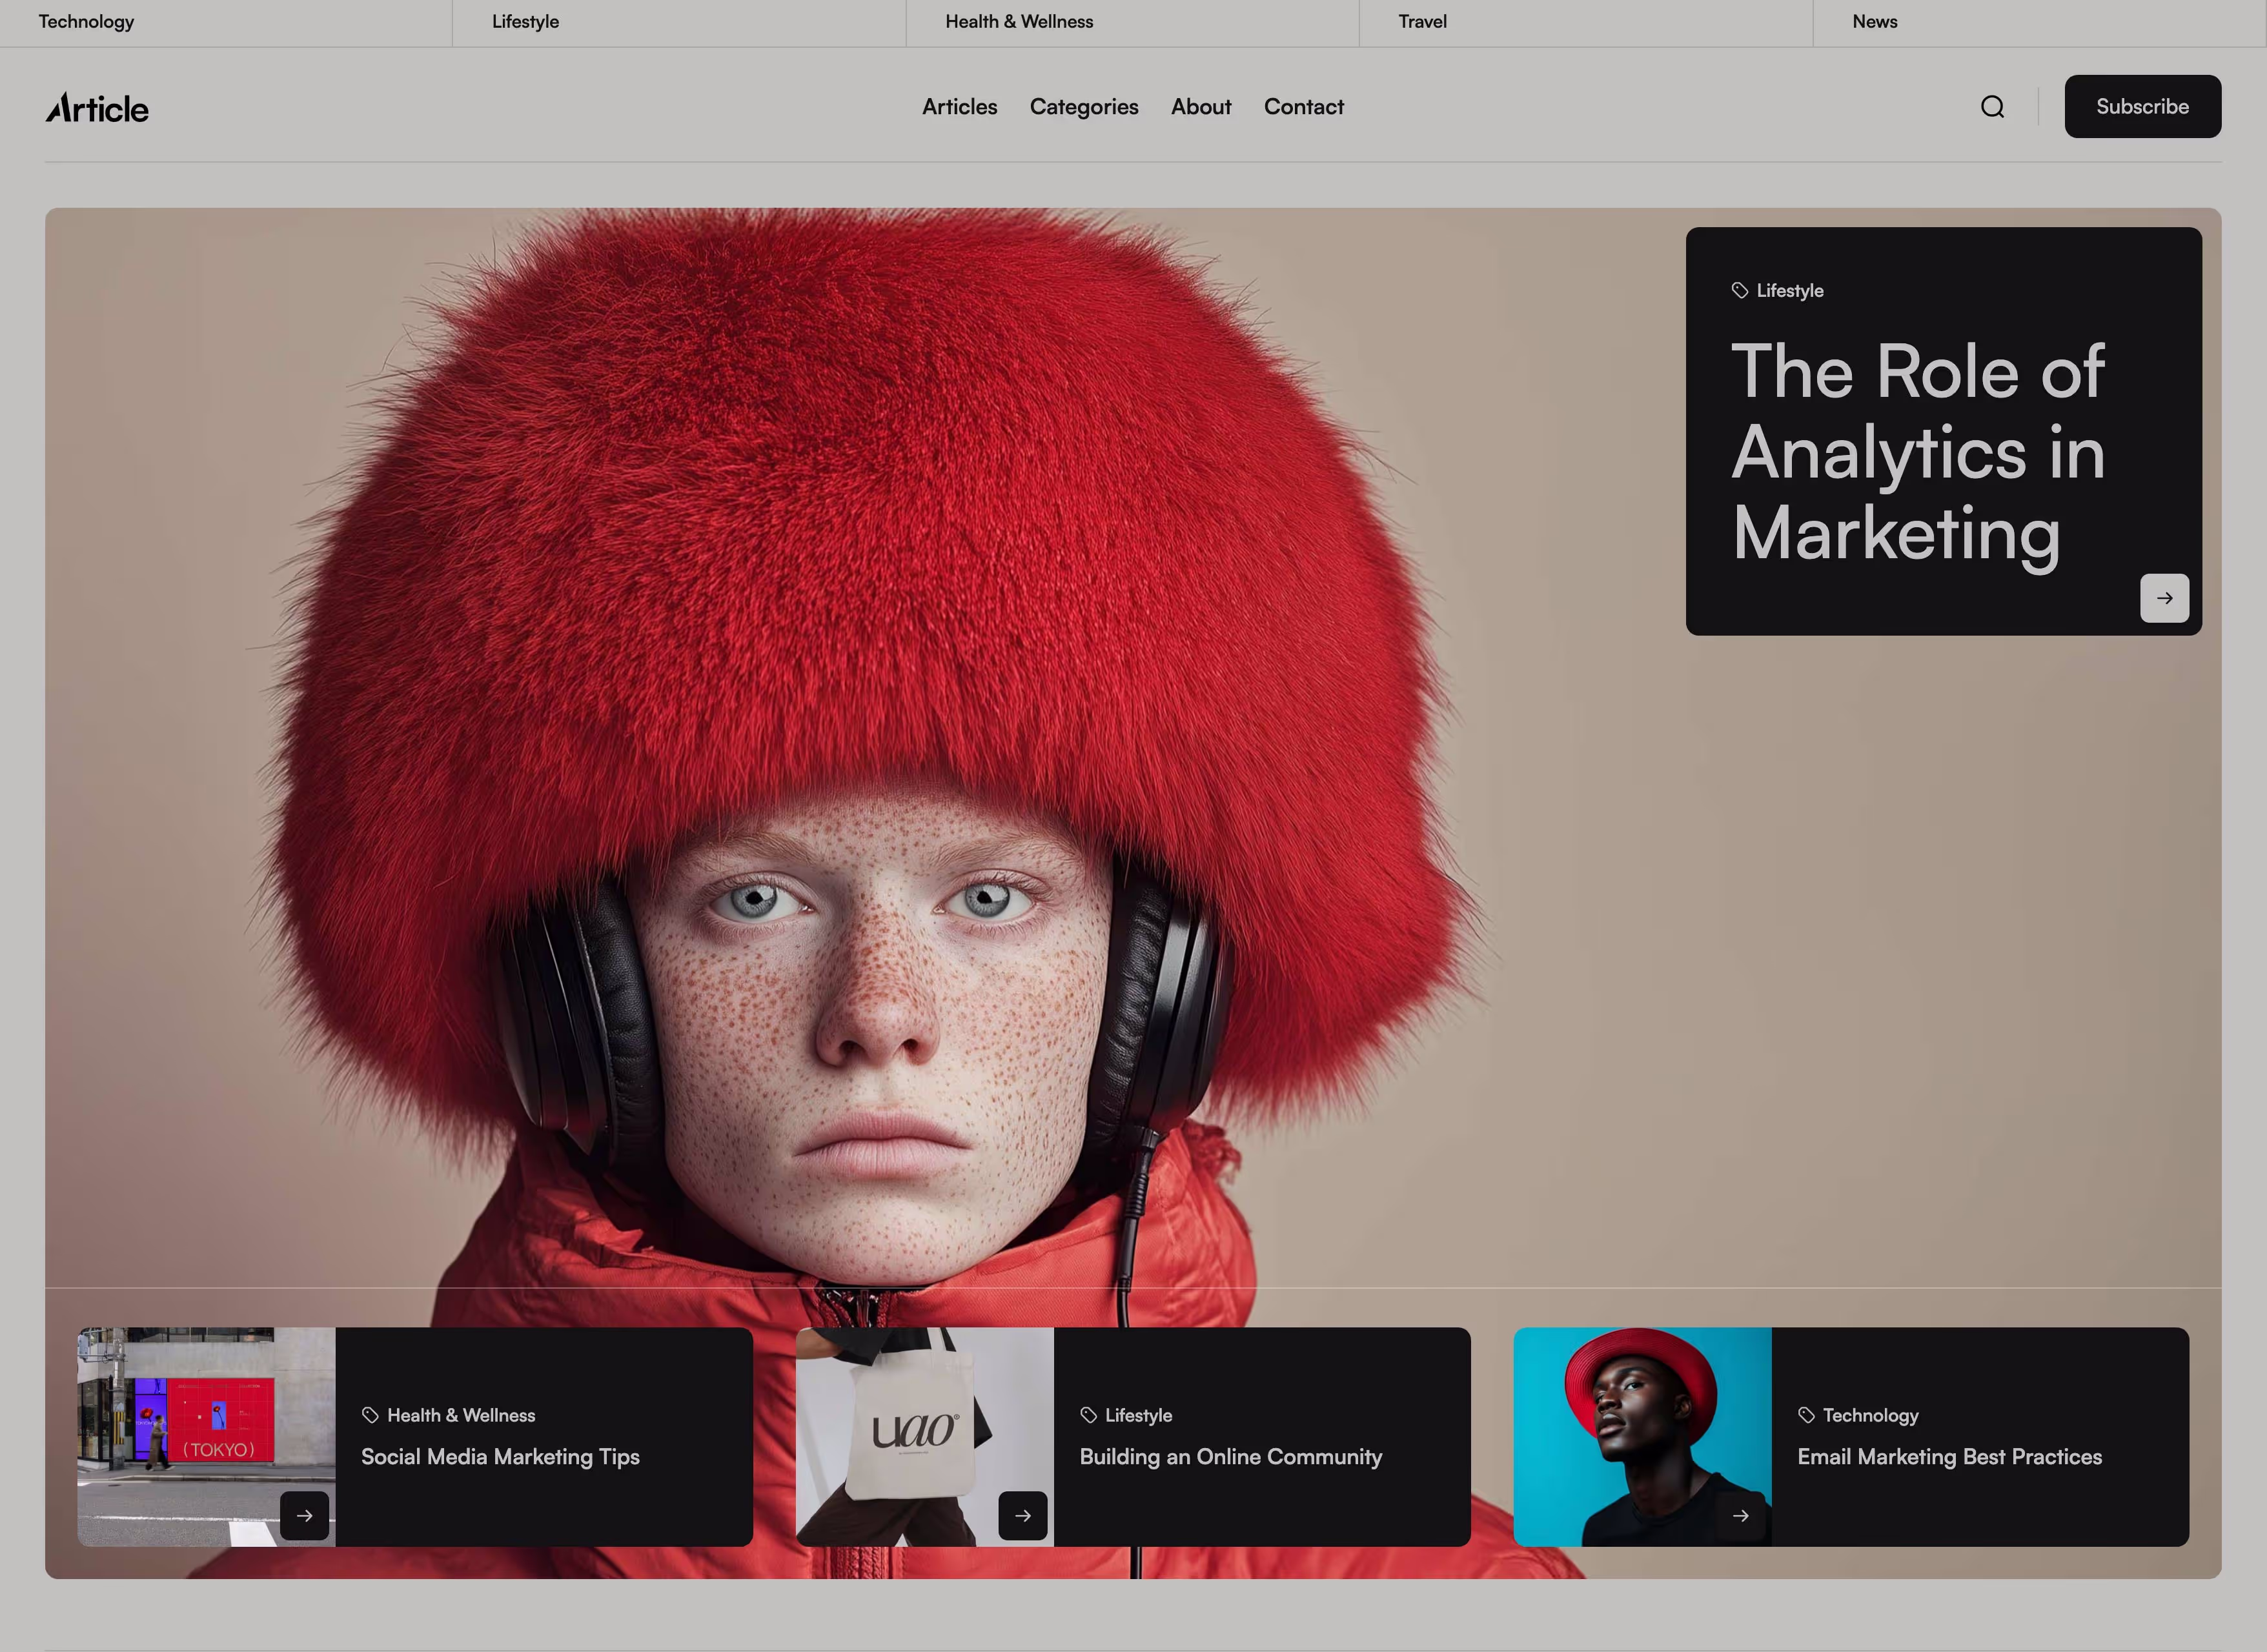Screen dimensions: 2267x1652
Task: Open 'The Role of Analytics in Marketing' headline
Action: click(1917, 452)
